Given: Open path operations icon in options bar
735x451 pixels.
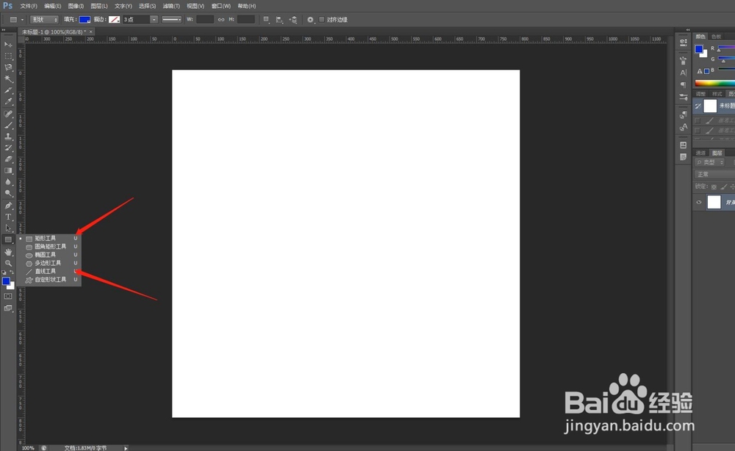Looking at the screenshot, I should [x=266, y=20].
